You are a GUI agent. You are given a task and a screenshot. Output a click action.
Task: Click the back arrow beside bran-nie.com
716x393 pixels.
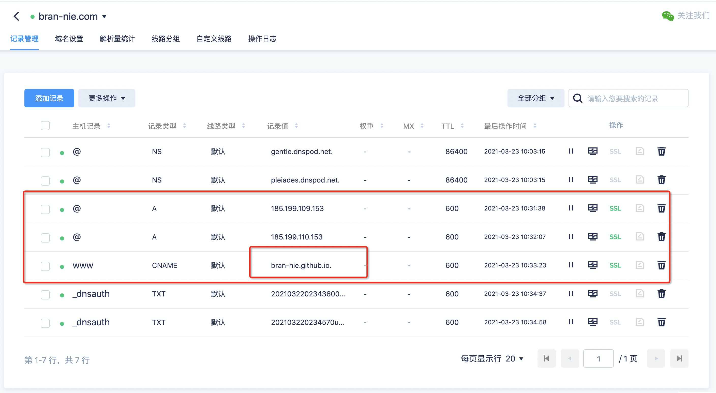[17, 17]
